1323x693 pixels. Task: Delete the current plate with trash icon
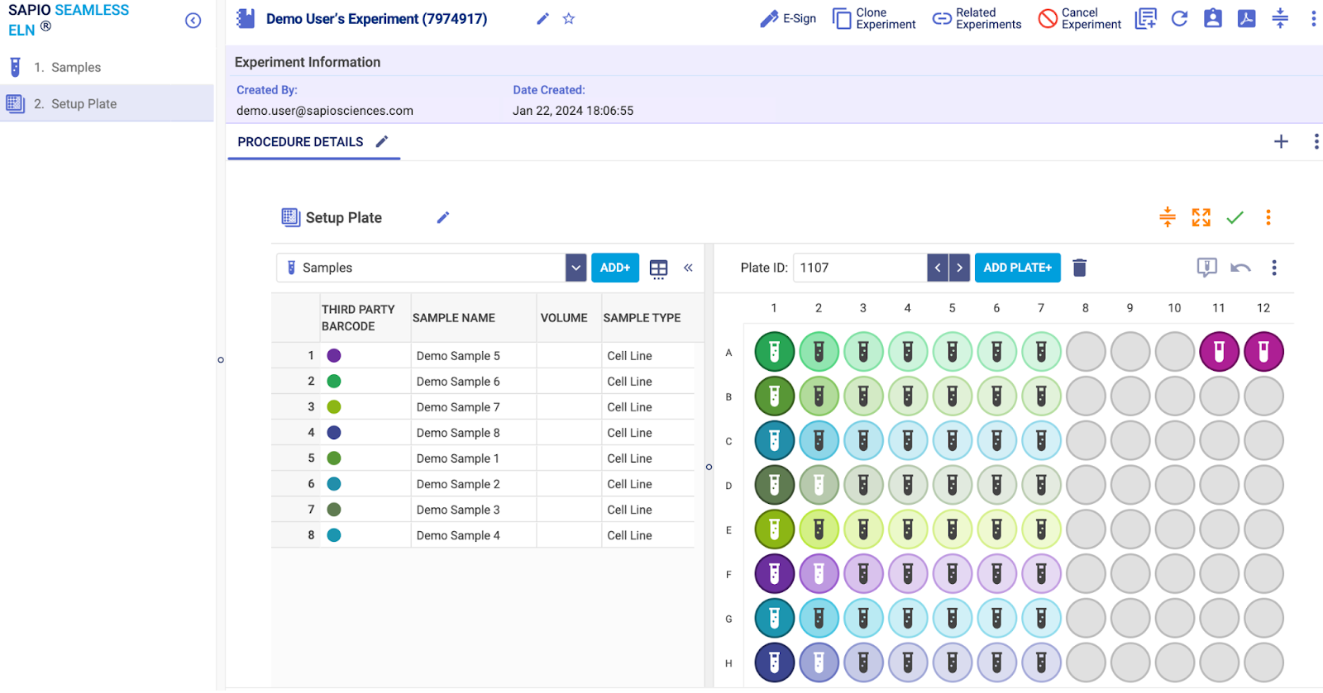pos(1079,268)
